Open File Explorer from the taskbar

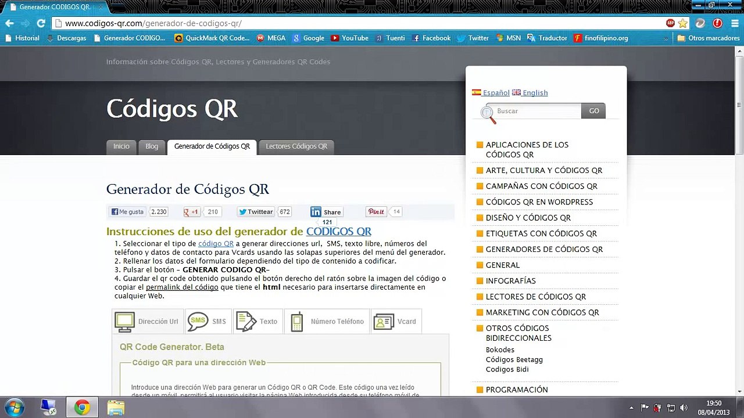pos(116,408)
